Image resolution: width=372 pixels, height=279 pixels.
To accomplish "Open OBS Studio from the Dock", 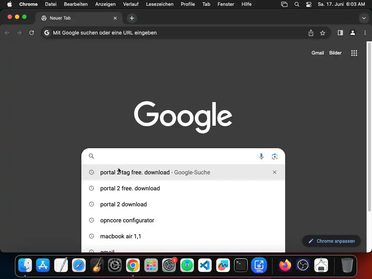I will (303, 265).
